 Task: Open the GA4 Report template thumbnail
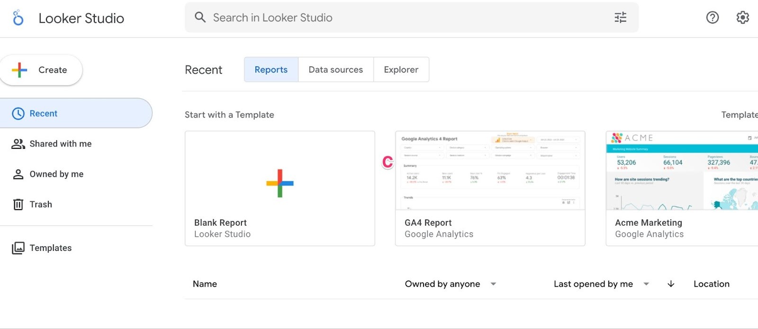(x=490, y=171)
